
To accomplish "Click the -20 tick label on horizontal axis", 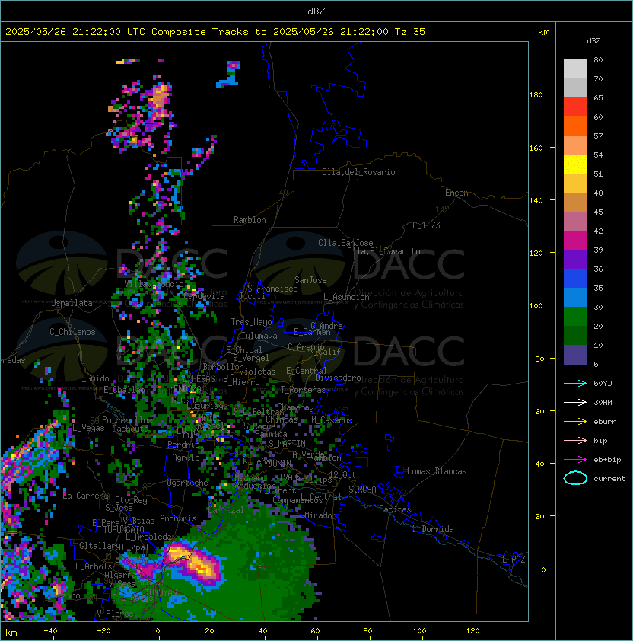I will point(103,631).
